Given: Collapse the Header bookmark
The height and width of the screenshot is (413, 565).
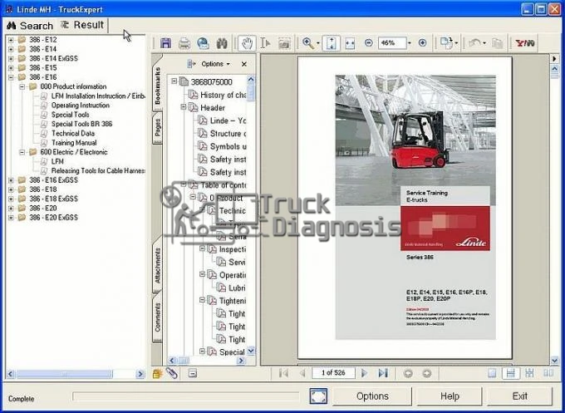Looking at the screenshot, I should [x=184, y=107].
